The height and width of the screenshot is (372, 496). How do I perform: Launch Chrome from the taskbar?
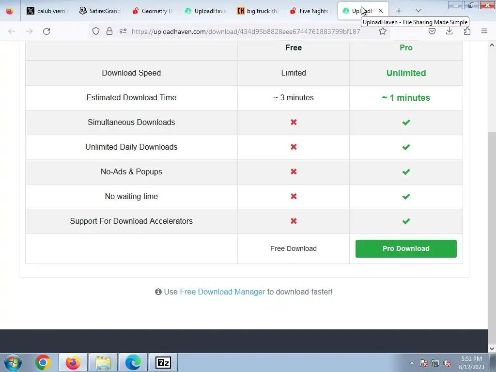pyautogui.click(x=43, y=362)
